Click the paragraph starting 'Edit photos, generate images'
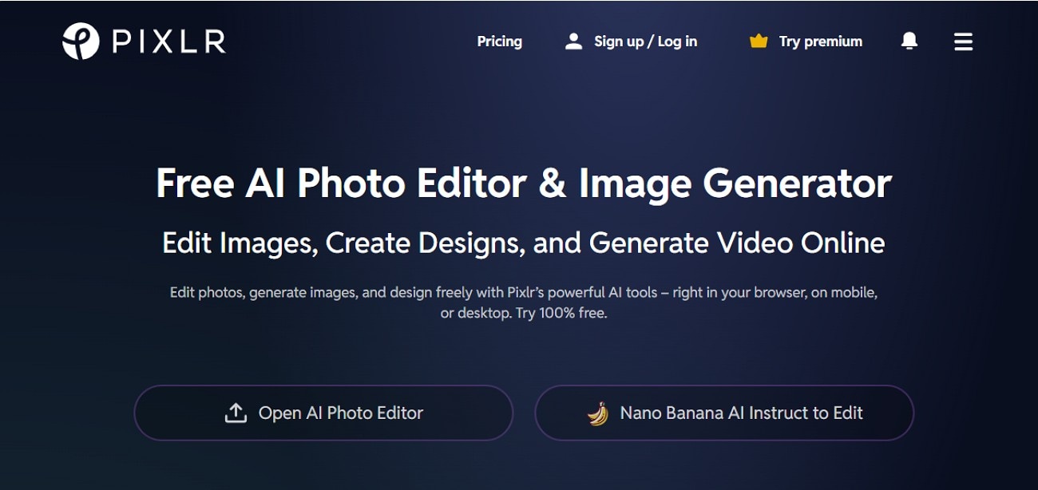Screen dimensions: 1038x490 pos(524,302)
